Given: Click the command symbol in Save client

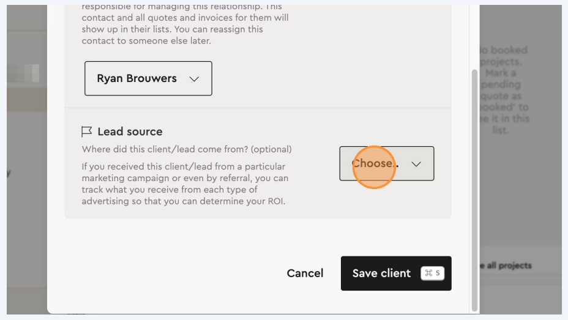Looking at the screenshot, I should (428, 273).
